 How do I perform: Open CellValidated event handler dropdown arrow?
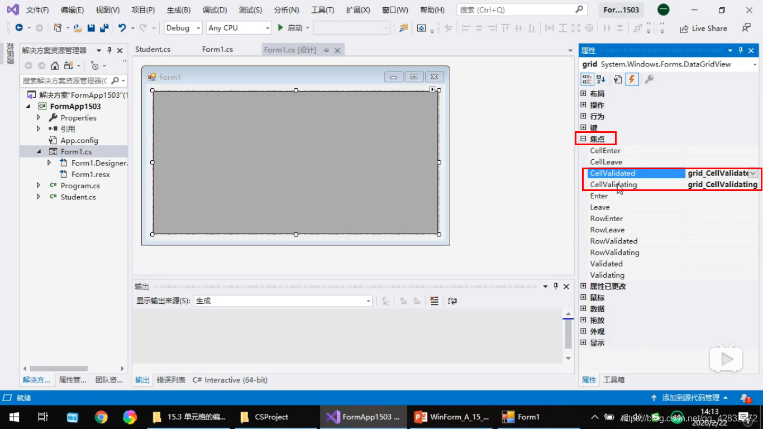coord(754,174)
